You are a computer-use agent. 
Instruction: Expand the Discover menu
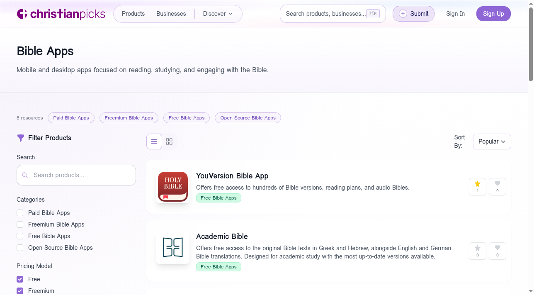pyautogui.click(x=218, y=14)
